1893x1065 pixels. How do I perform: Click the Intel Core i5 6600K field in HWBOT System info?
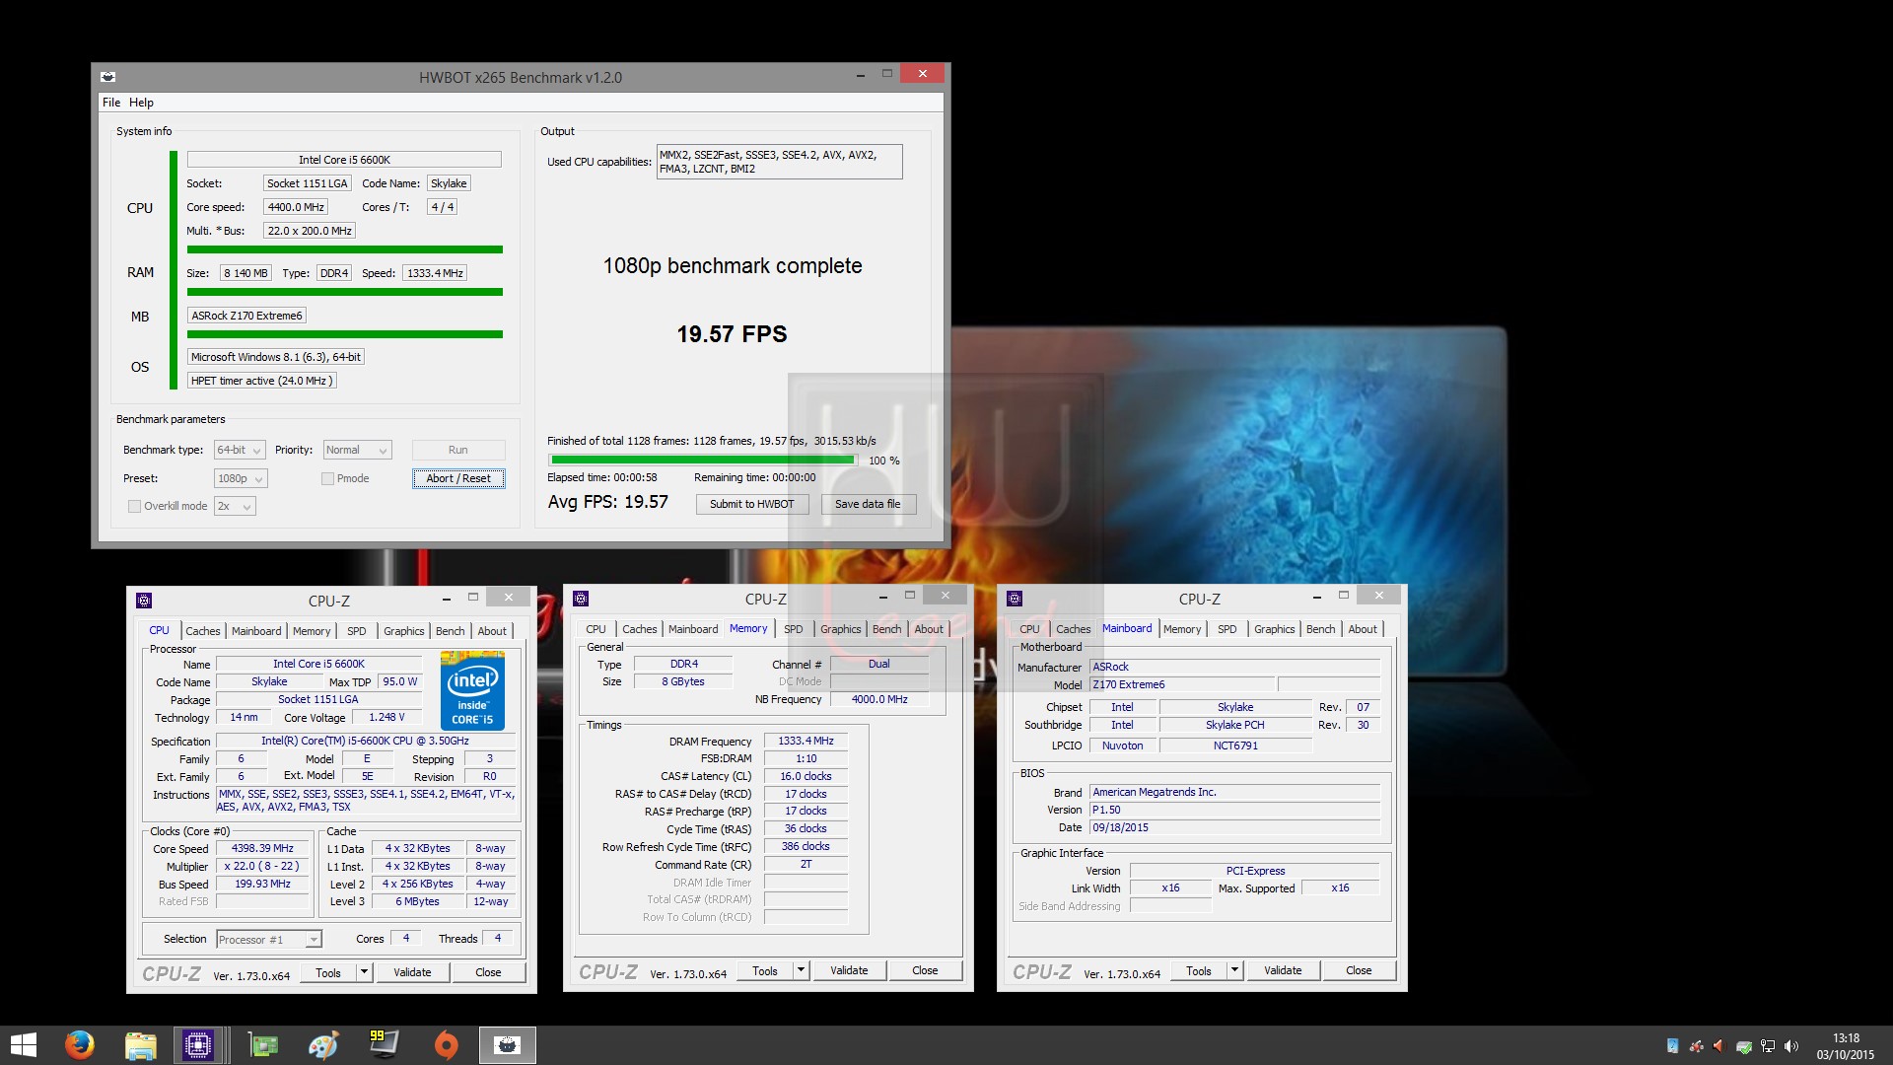tap(344, 160)
